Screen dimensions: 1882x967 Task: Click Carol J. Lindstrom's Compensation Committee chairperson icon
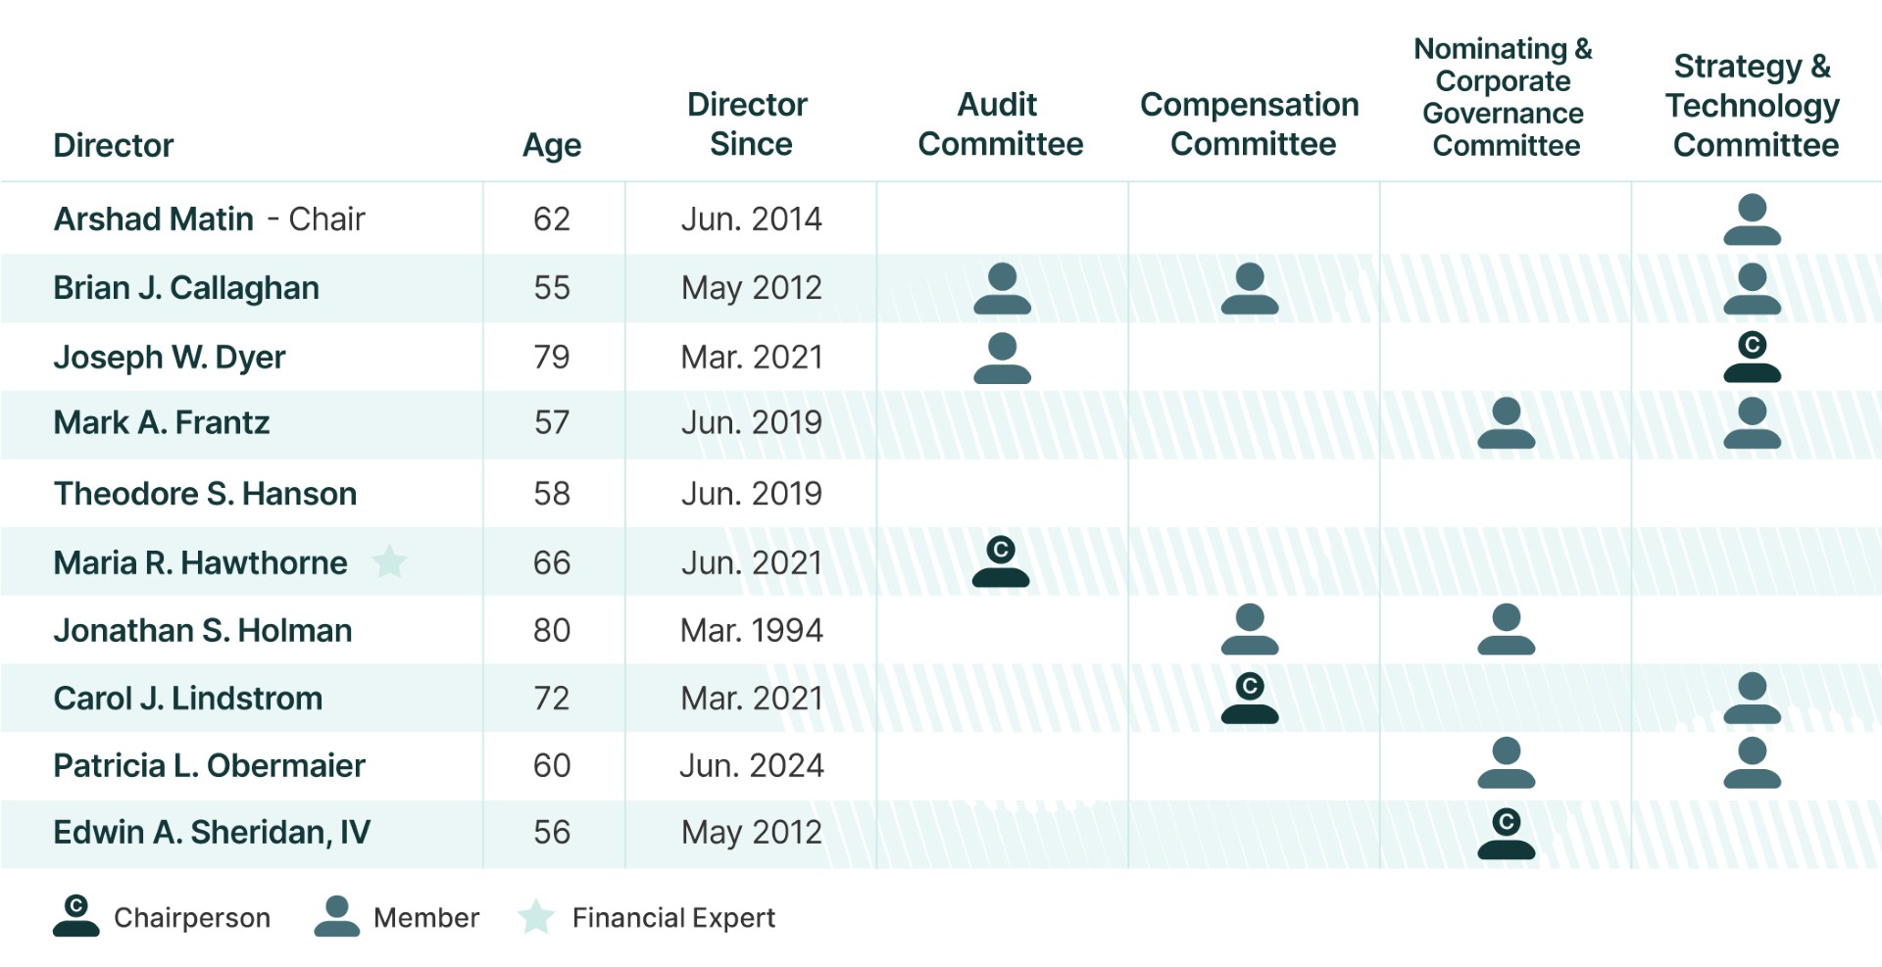[x=1250, y=698]
